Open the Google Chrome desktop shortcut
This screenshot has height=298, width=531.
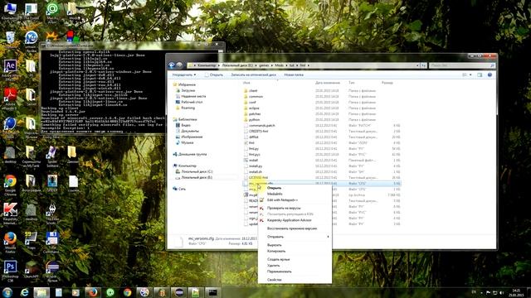point(10,185)
